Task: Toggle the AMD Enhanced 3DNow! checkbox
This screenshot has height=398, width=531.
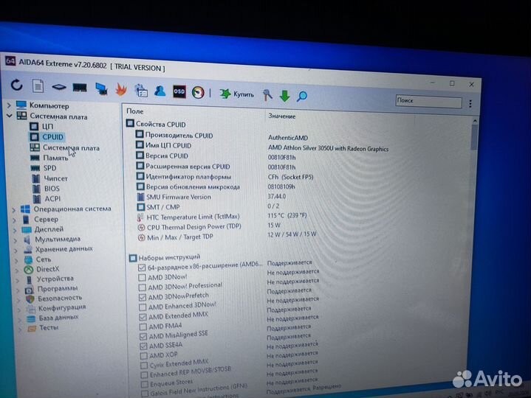Action: coord(143,307)
